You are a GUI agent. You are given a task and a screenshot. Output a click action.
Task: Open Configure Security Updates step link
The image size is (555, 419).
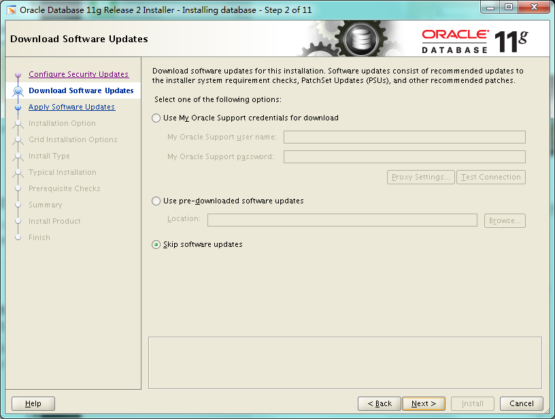tap(79, 74)
